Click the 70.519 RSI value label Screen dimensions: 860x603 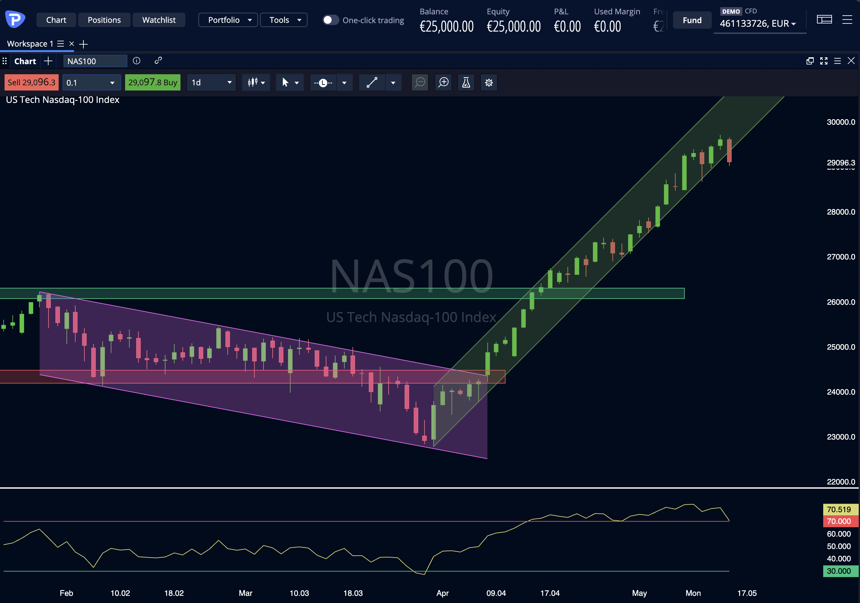(840, 510)
